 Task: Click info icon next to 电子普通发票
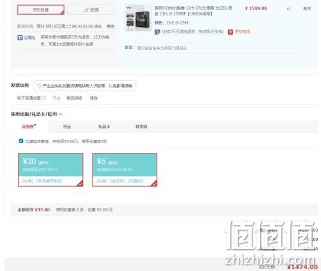(44, 98)
